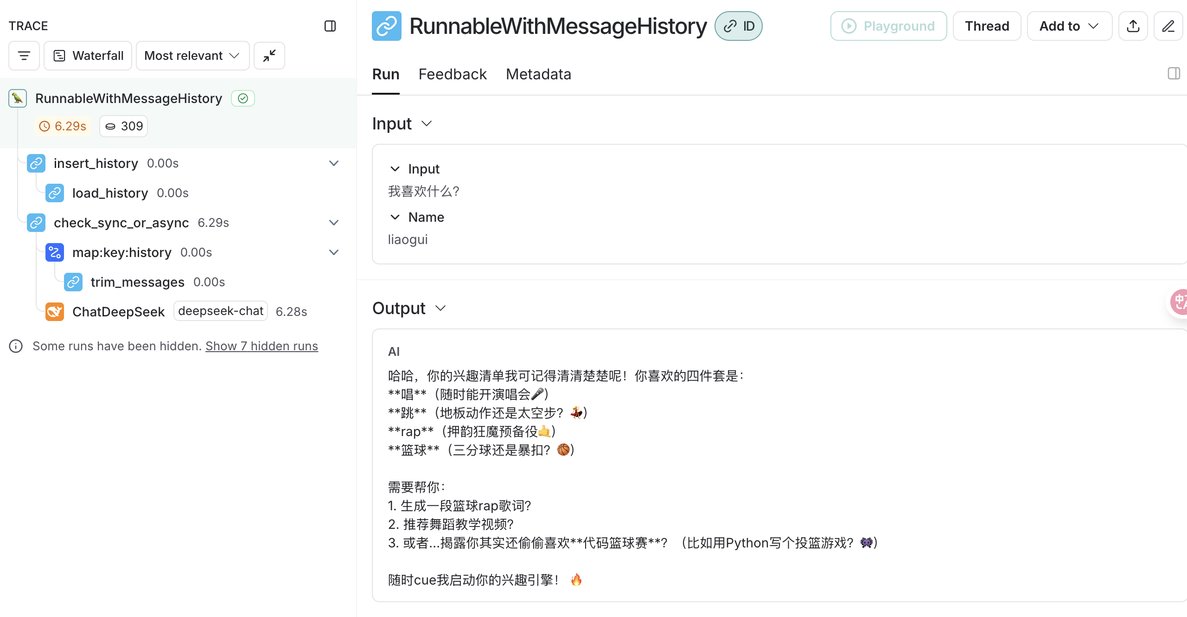The image size is (1187, 617).
Task: Click Show 7 hidden runs link
Action: click(x=262, y=346)
